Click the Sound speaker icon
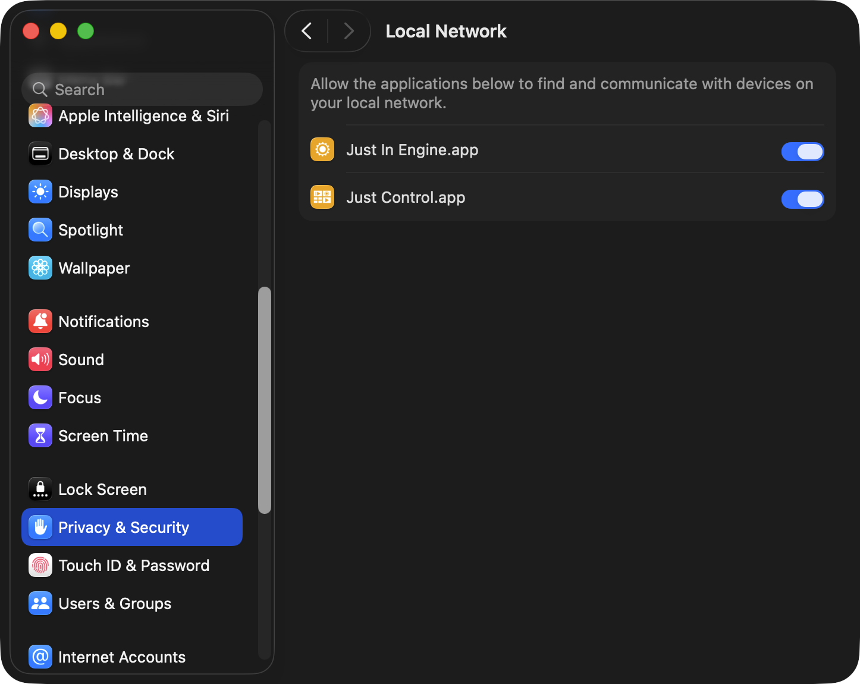 (x=40, y=360)
